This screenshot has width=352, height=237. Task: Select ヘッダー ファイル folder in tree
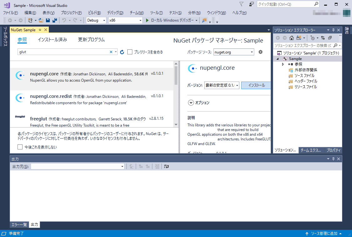(305, 81)
